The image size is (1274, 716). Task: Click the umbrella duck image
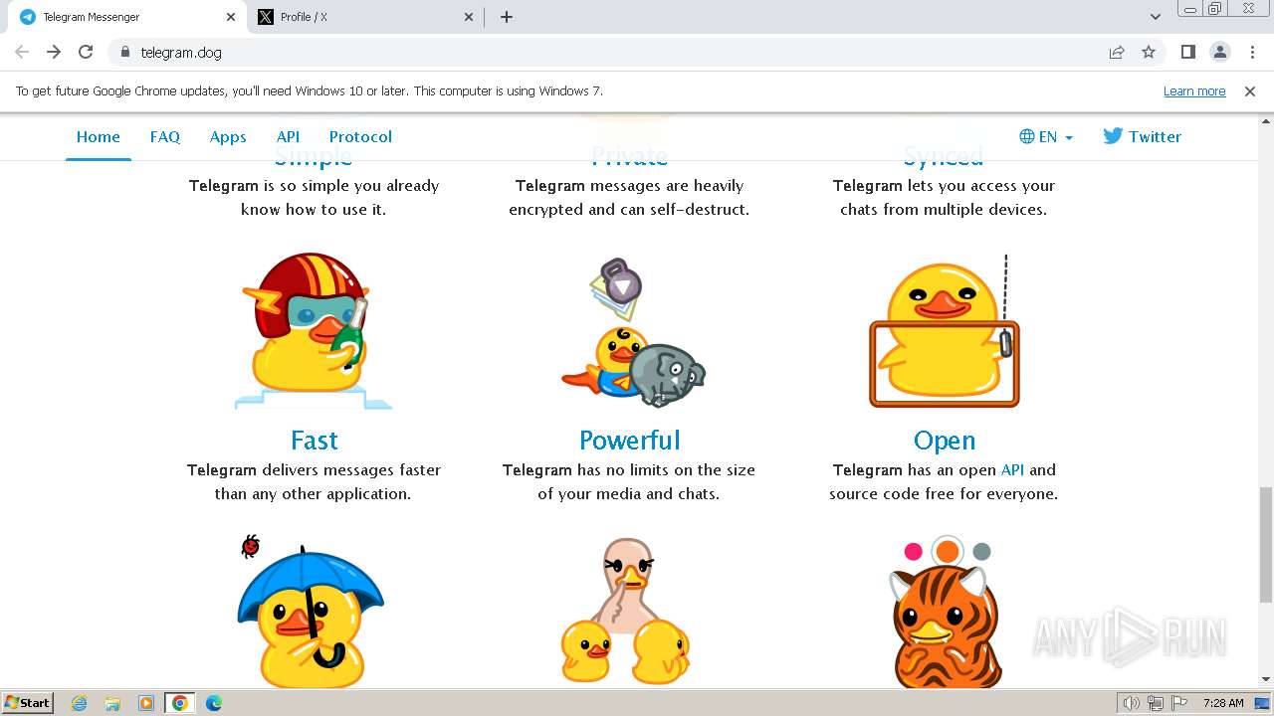pyautogui.click(x=311, y=613)
